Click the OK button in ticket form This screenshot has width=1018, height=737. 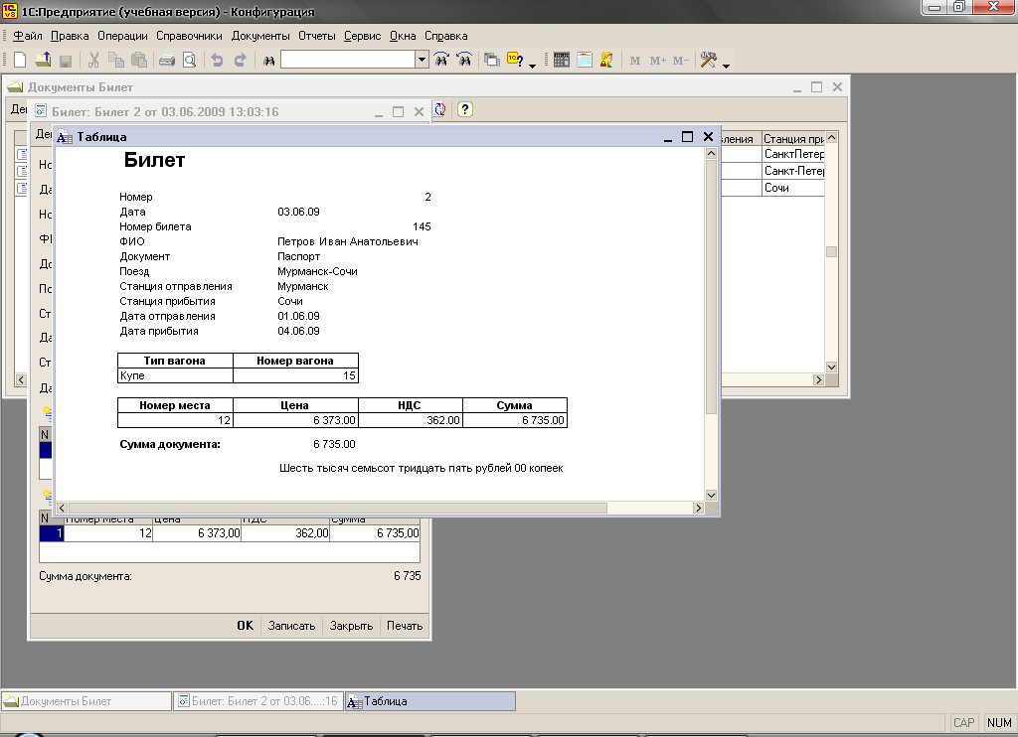coord(245,626)
